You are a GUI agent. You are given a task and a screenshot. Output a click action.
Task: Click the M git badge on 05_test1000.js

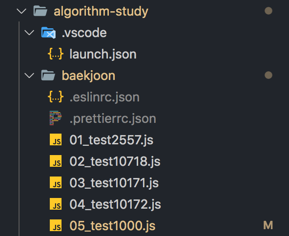pyautogui.click(x=268, y=225)
